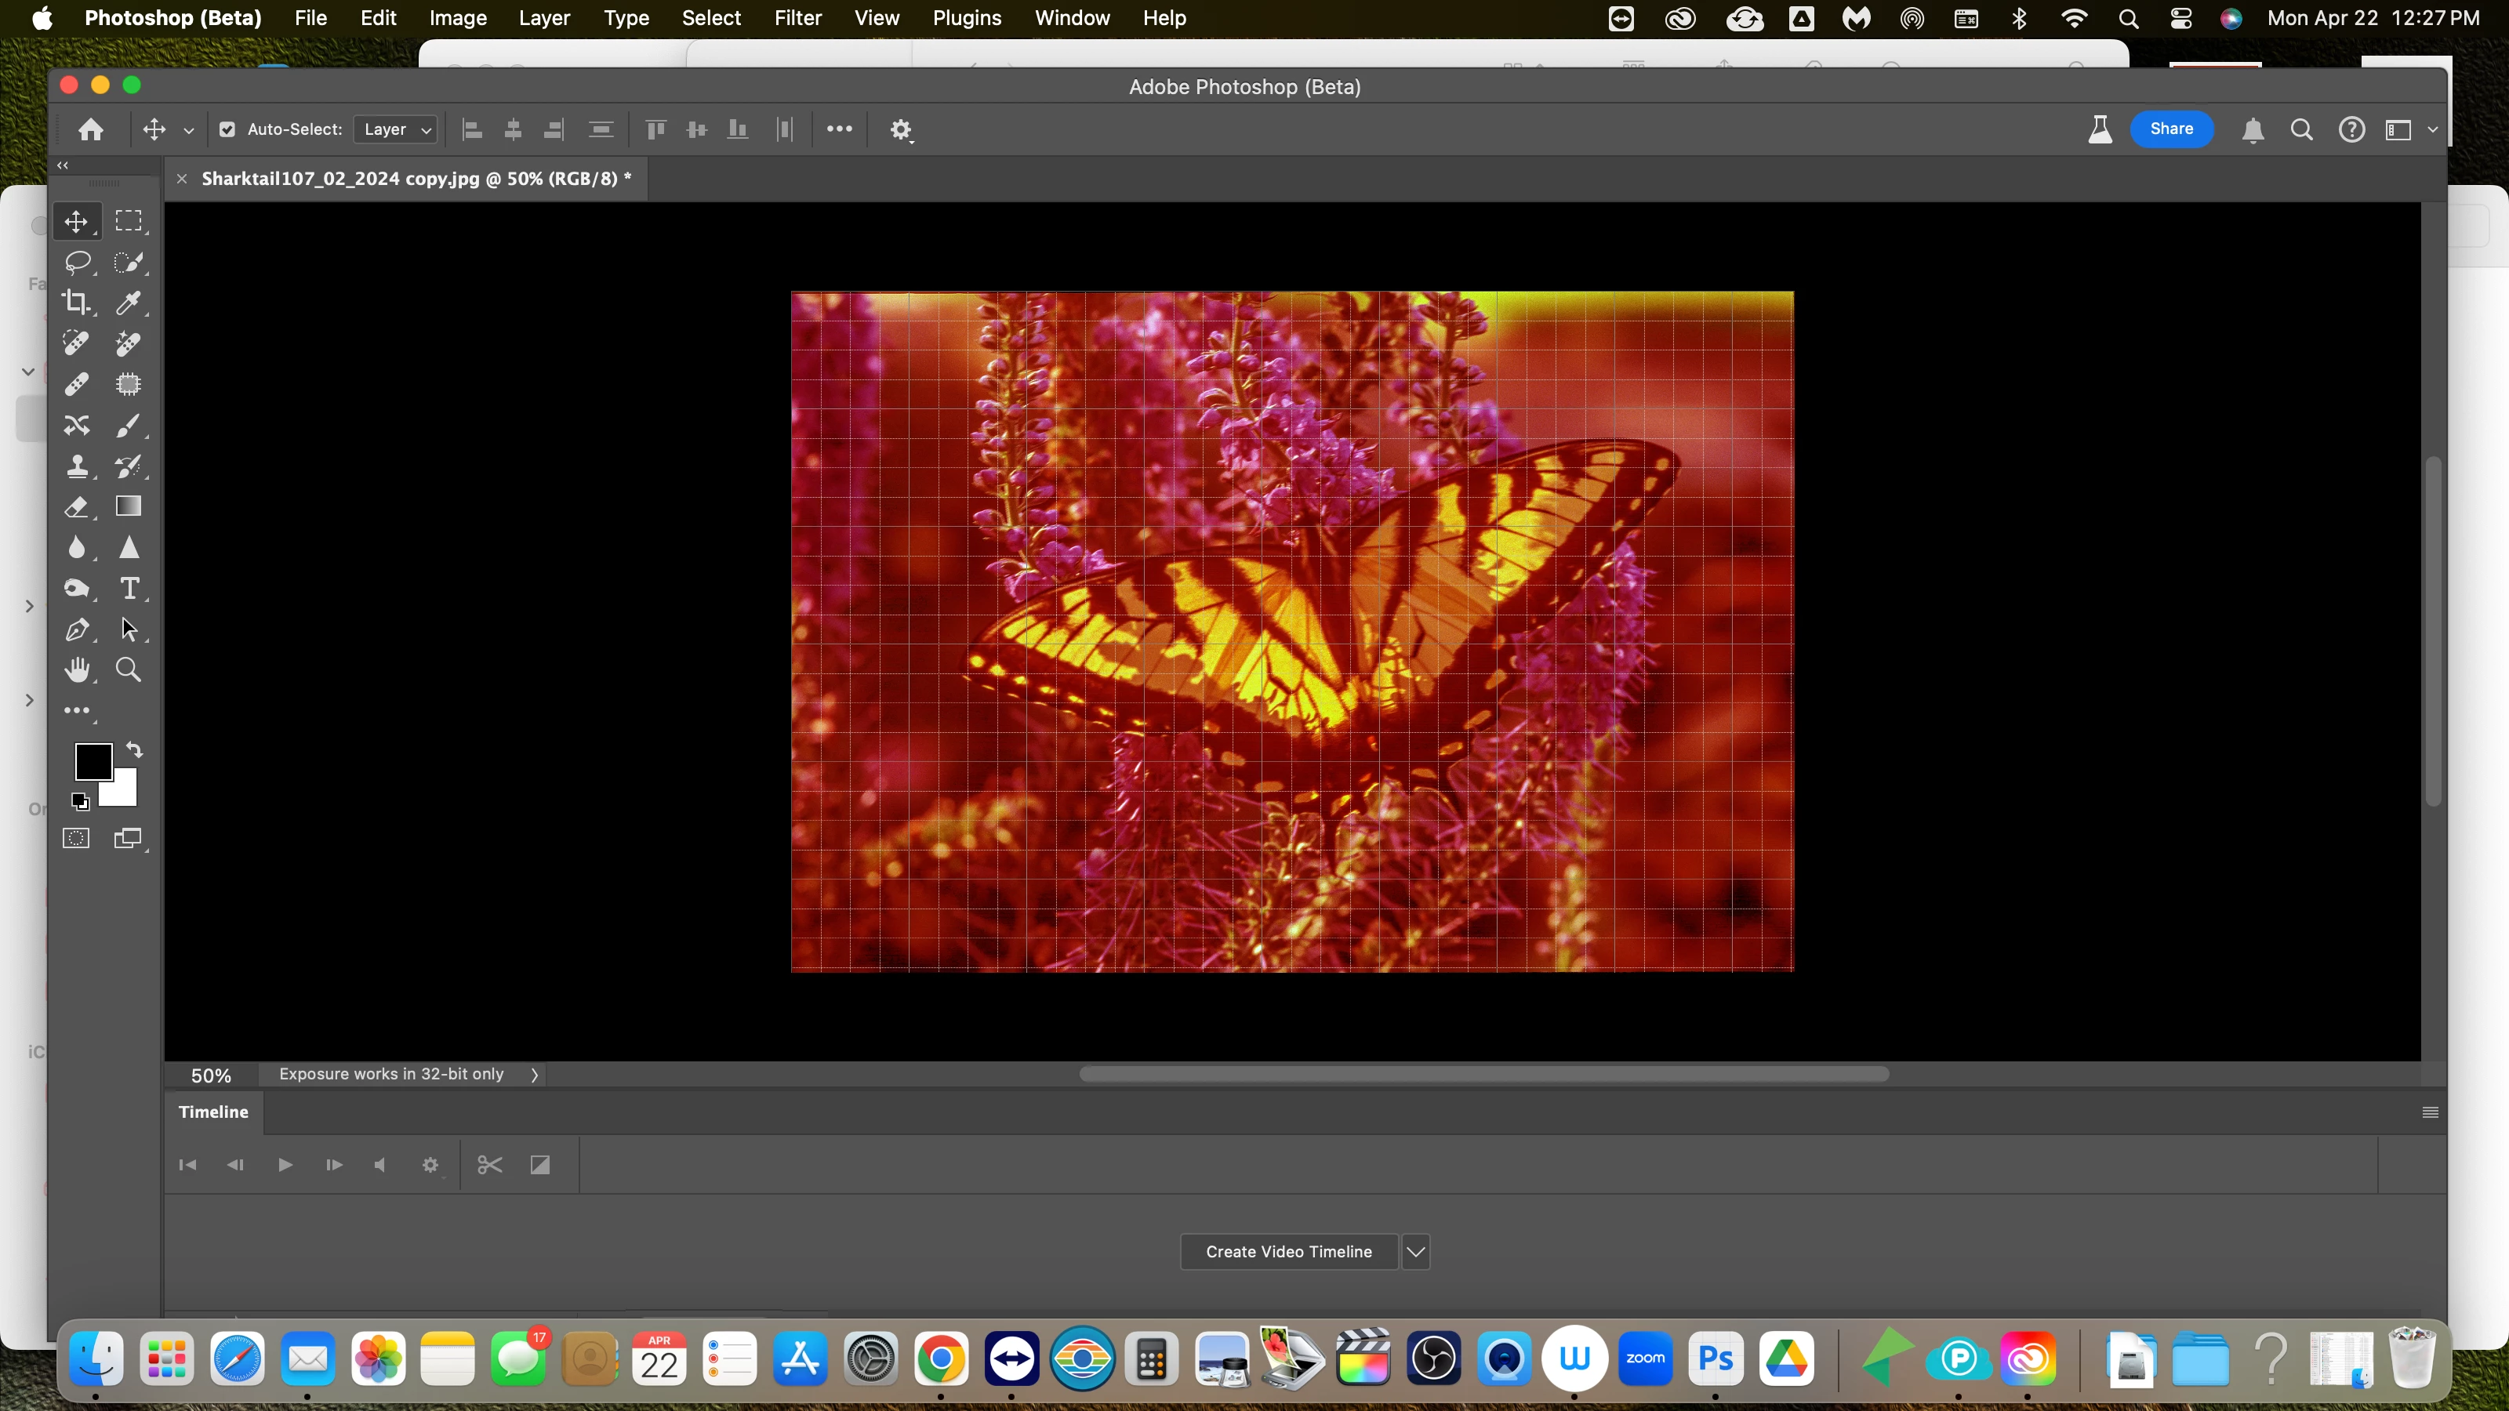
Task: Open the Filter menu
Action: click(x=797, y=17)
